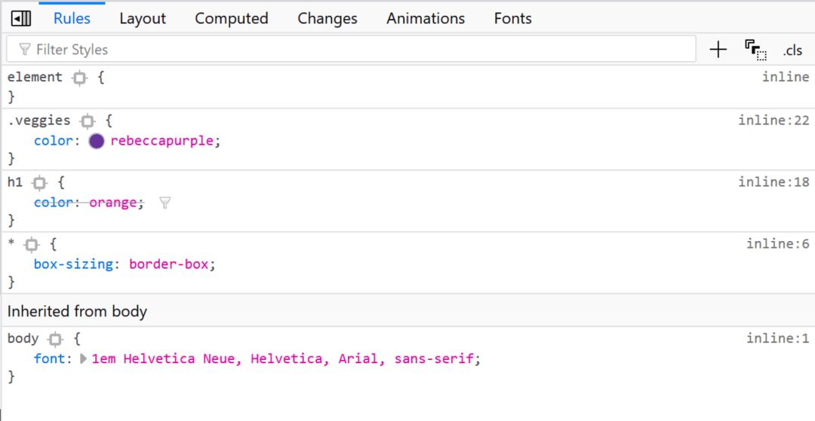Switch to the Layout tab

pyautogui.click(x=143, y=19)
